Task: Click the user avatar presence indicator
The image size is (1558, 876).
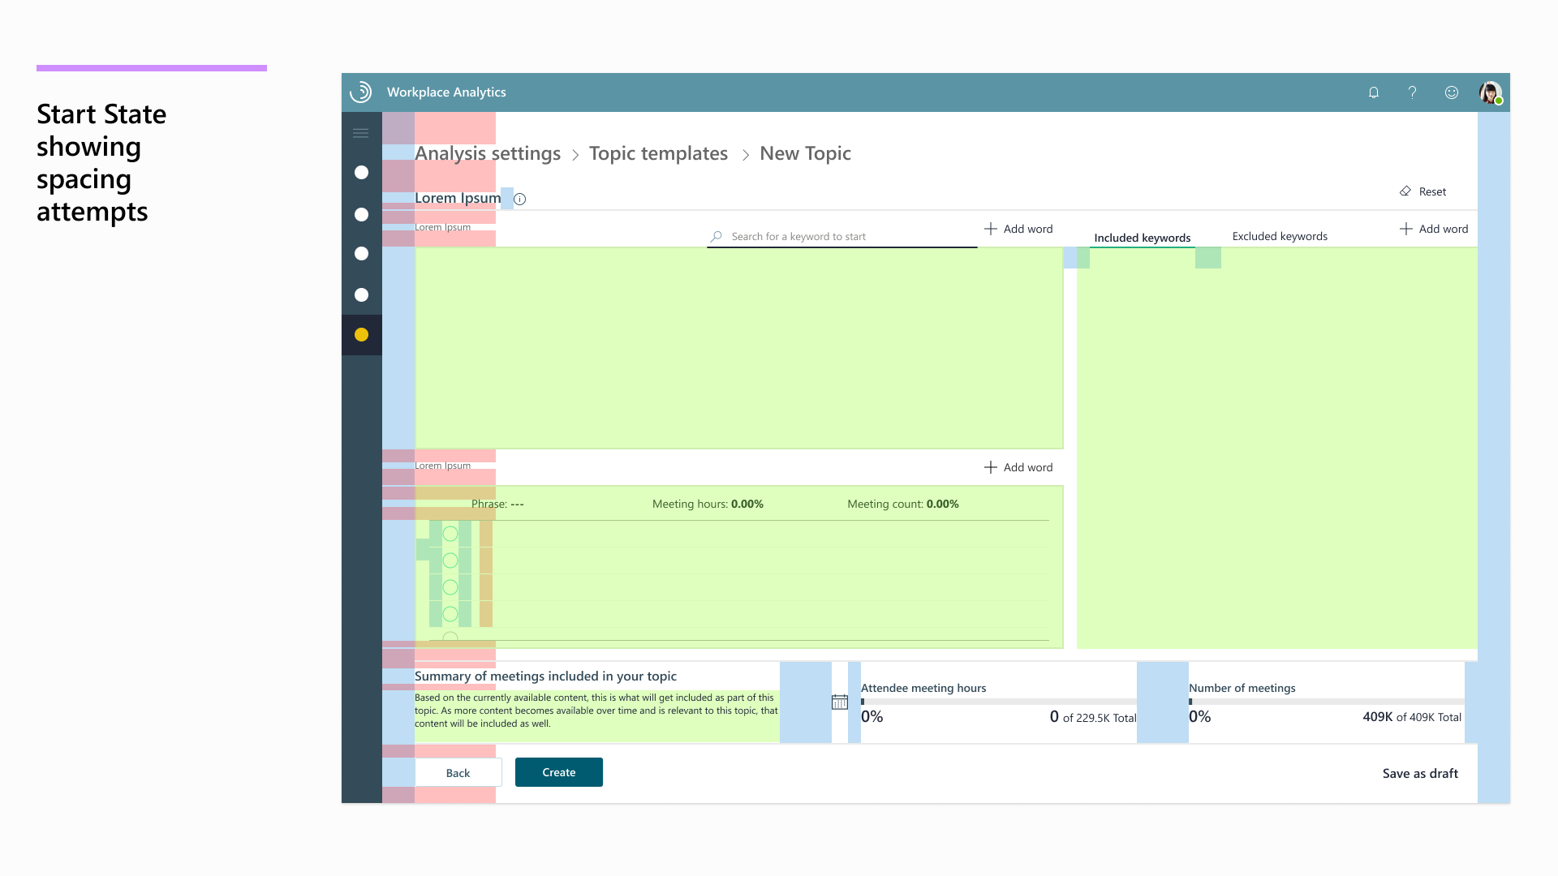Action: (1498, 100)
